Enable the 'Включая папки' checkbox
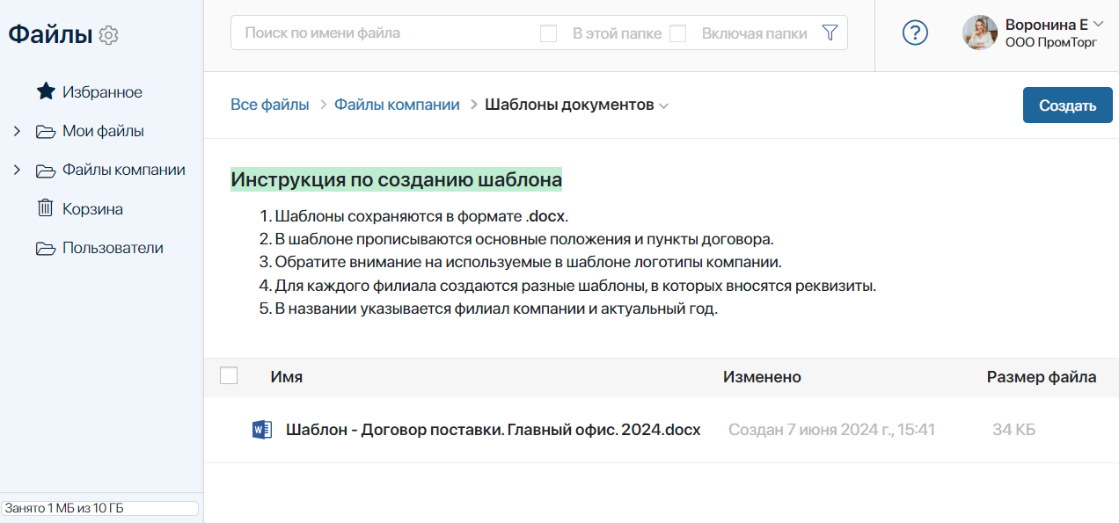The image size is (1119, 523). pyautogui.click(x=677, y=33)
